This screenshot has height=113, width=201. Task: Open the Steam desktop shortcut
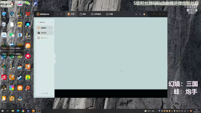click(x=20, y=78)
